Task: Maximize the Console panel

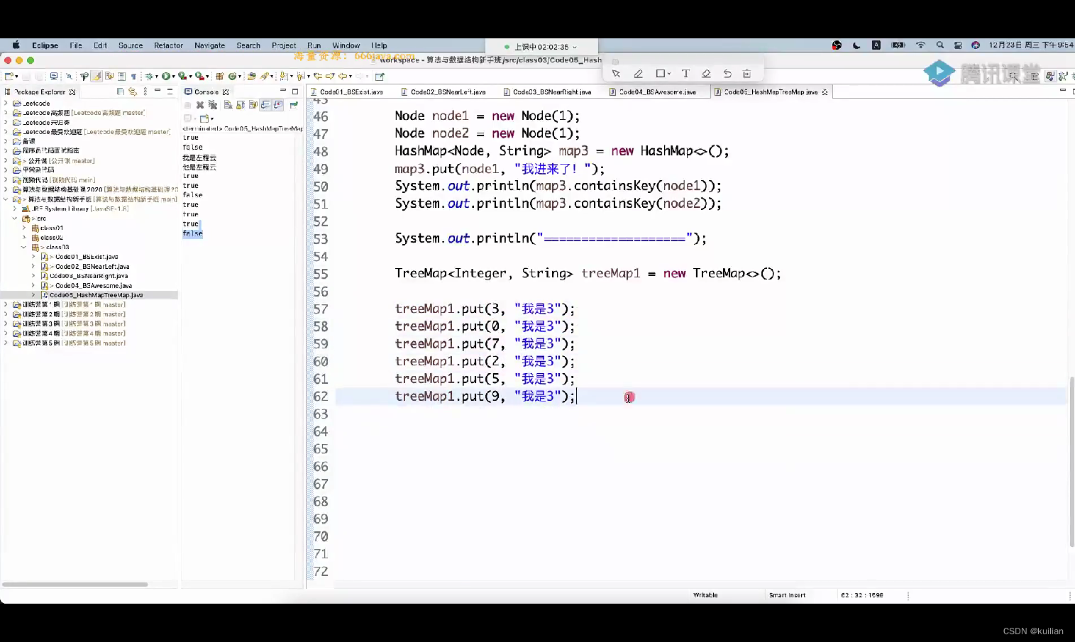Action: (295, 92)
